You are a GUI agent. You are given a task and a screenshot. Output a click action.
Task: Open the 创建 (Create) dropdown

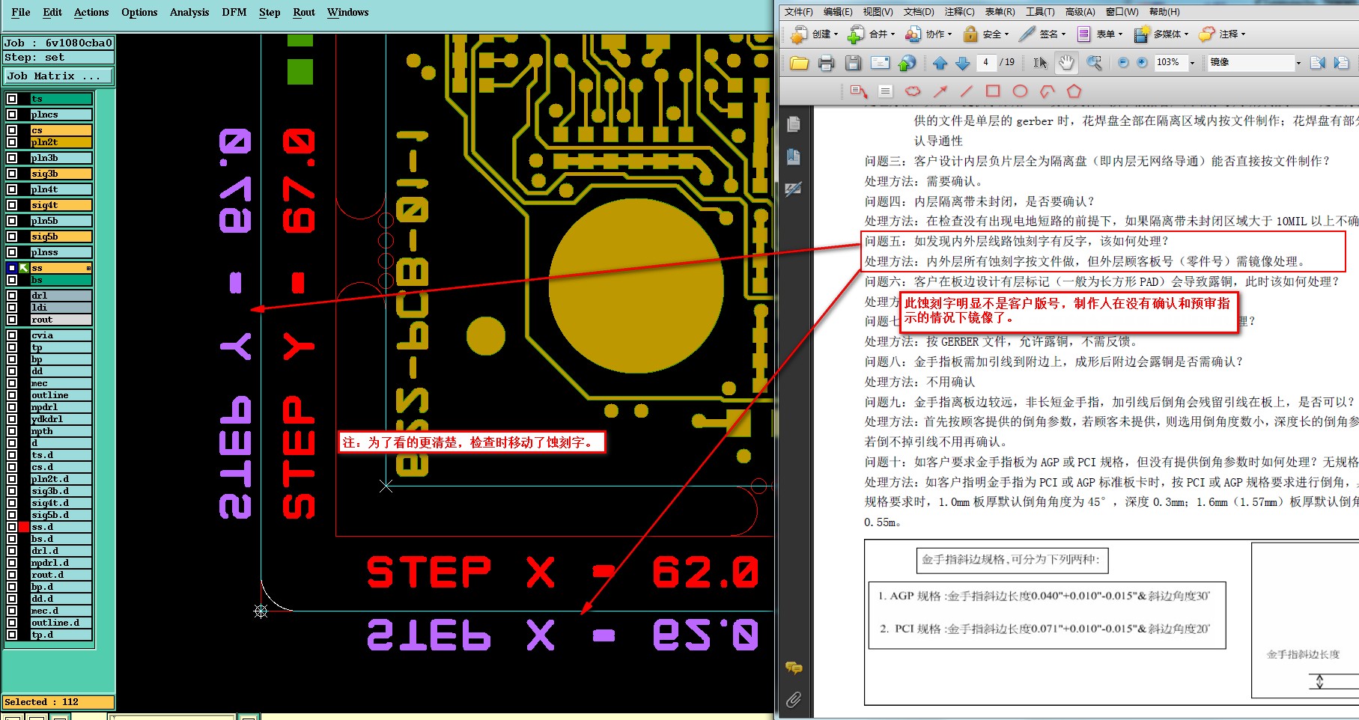point(815,34)
